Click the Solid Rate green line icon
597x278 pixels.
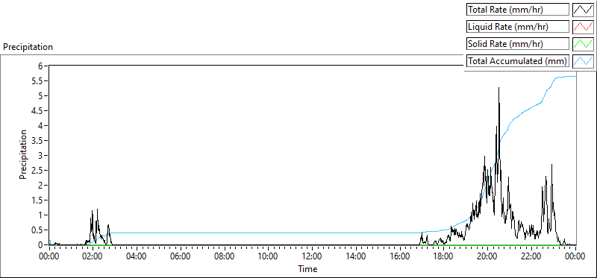pos(583,44)
